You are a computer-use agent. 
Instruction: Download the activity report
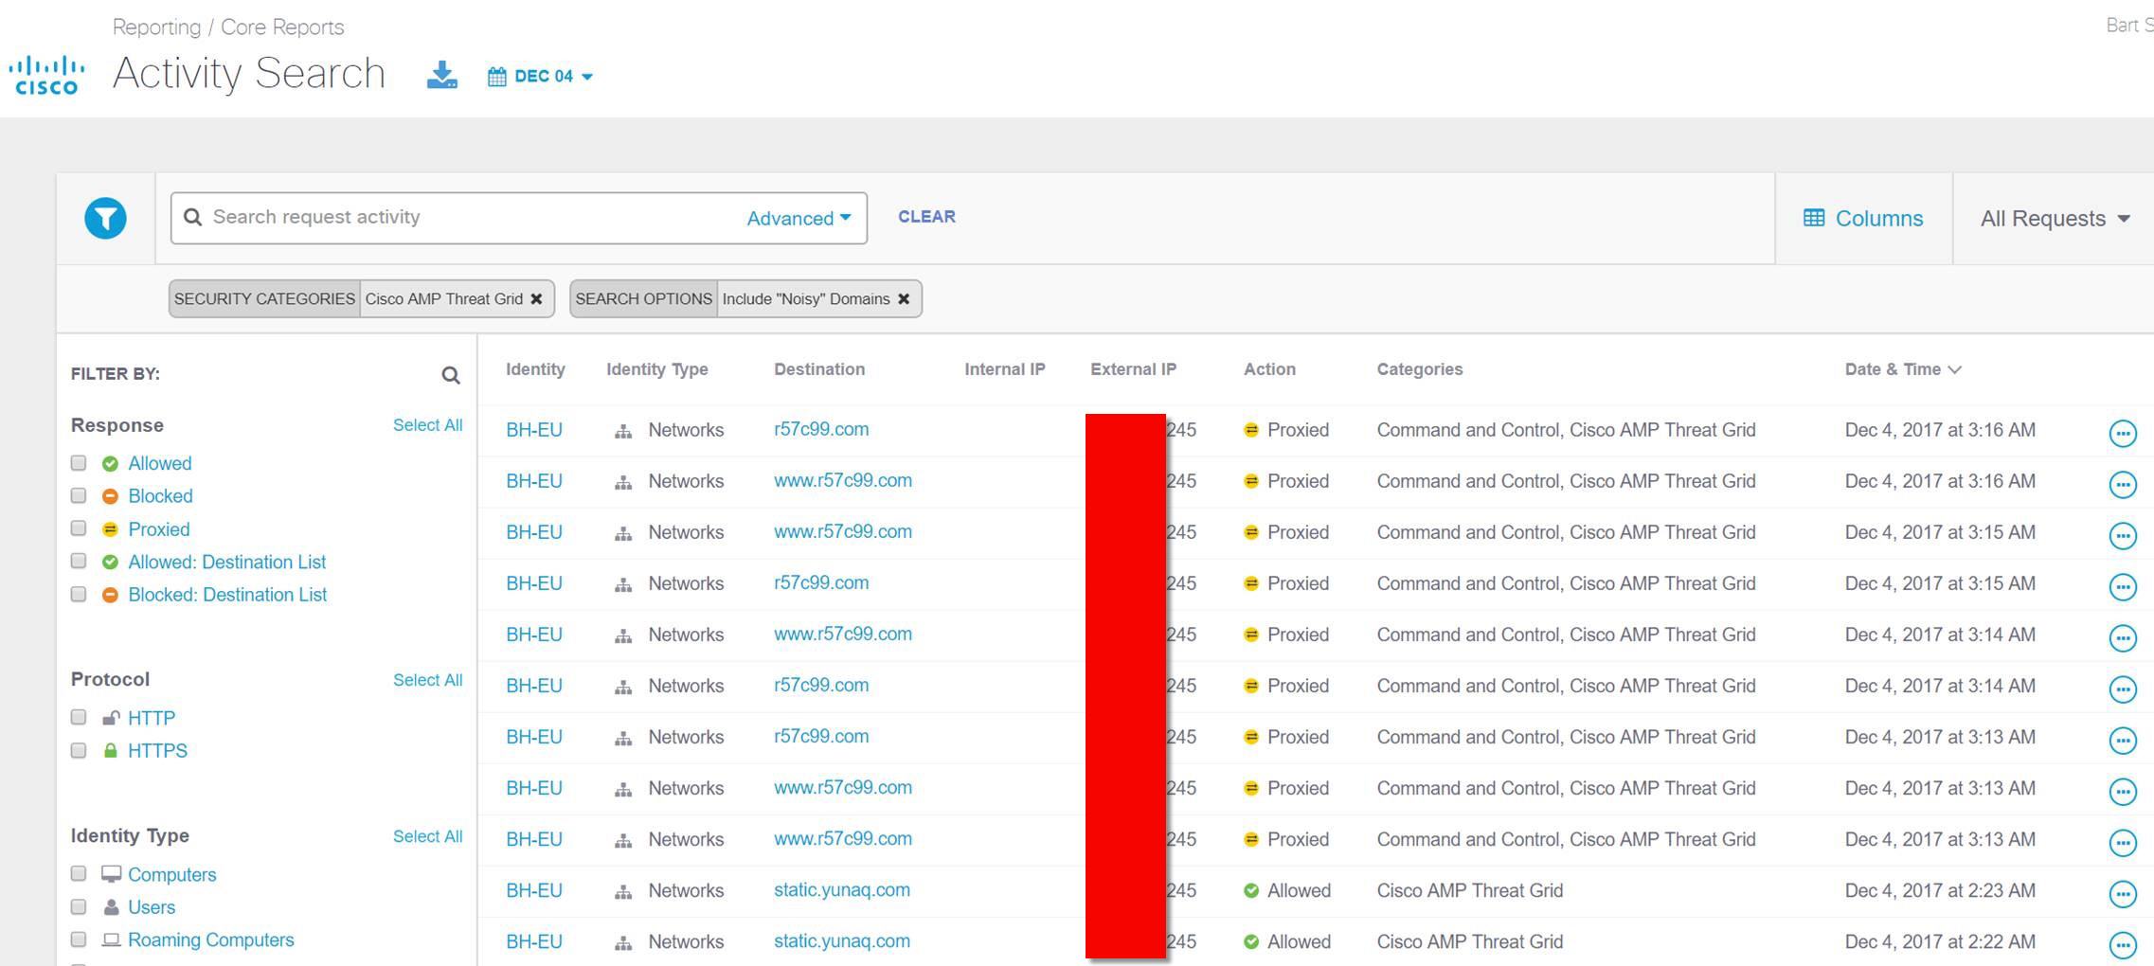click(441, 76)
